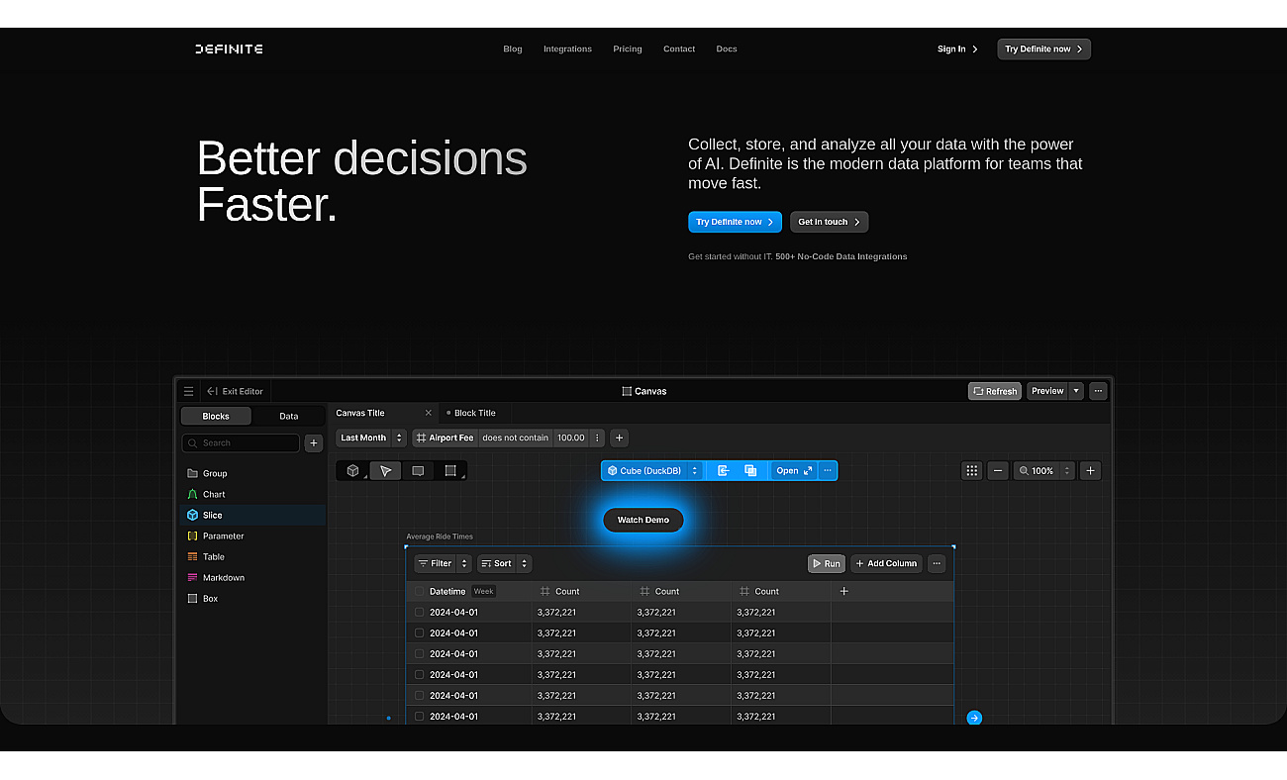Click Add Column button
The height and width of the screenshot is (780, 1287).
tap(887, 563)
